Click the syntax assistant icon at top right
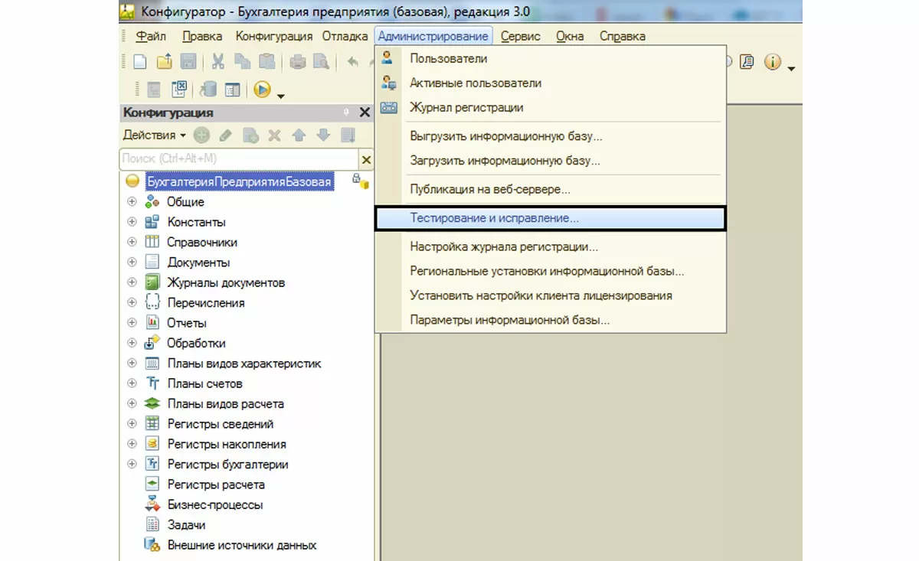Screen dimensions: 919x561 click(x=747, y=62)
